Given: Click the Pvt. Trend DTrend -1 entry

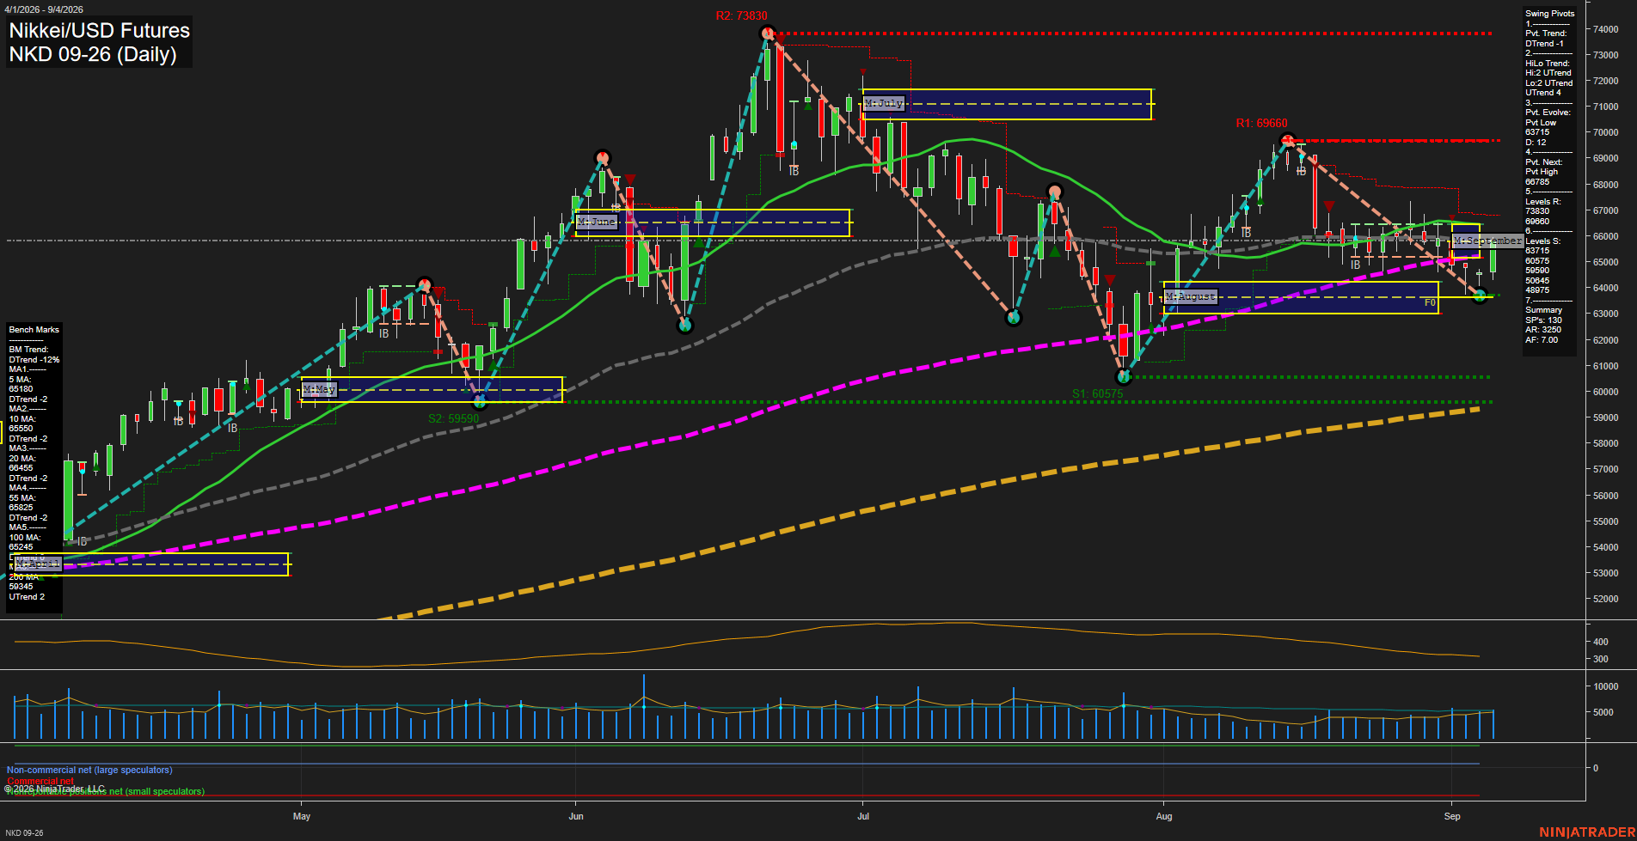Looking at the screenshot, I should tap(1546, 39).
